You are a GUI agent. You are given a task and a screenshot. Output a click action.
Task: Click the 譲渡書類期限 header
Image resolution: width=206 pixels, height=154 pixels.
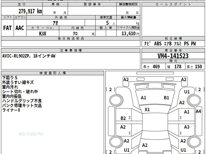128,4
